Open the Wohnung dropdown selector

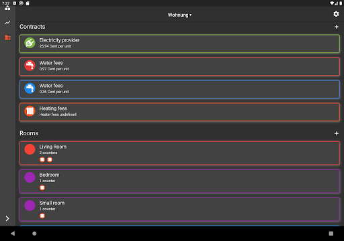179,15
